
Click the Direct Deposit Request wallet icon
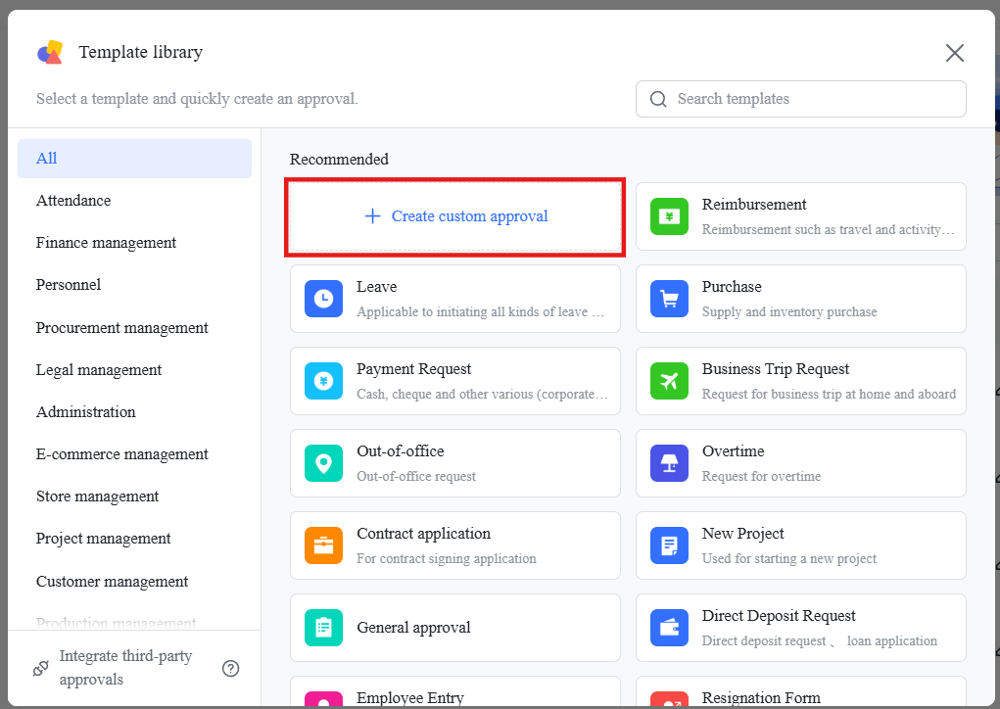(x=669, y=628)
